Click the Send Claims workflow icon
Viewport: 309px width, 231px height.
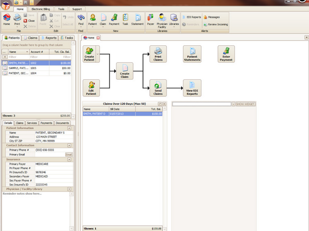158,88
